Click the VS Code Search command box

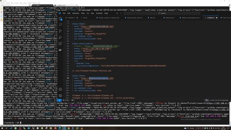point(162,13)
